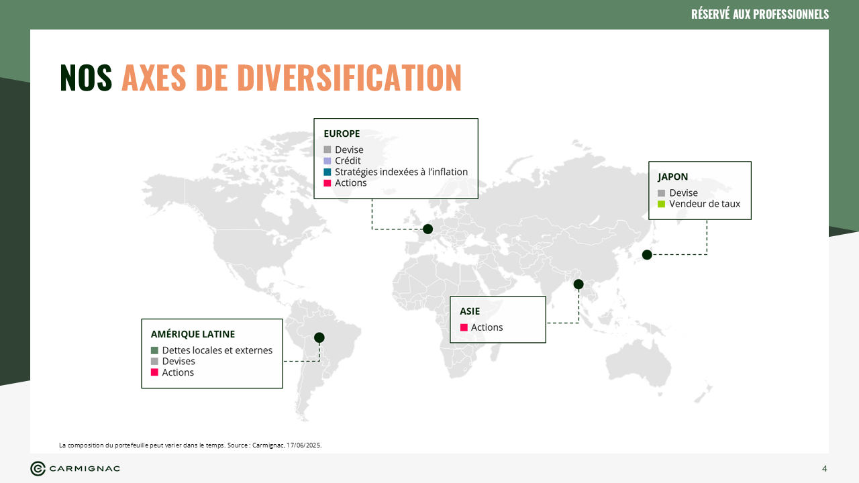Click the lavender swatch beside Crédit
The image size is (859, 483).
pos(327,161)
